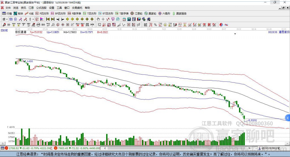Open the T四方形 tool

(x=90, y=14)
